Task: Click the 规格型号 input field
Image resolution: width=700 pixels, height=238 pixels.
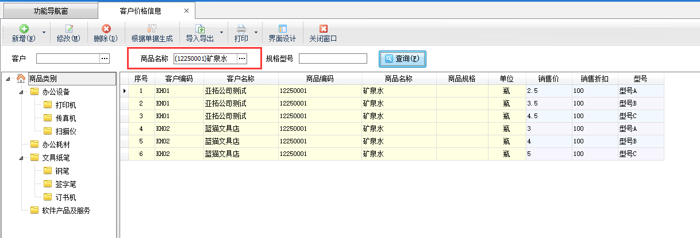Action: tap(333, 58)
